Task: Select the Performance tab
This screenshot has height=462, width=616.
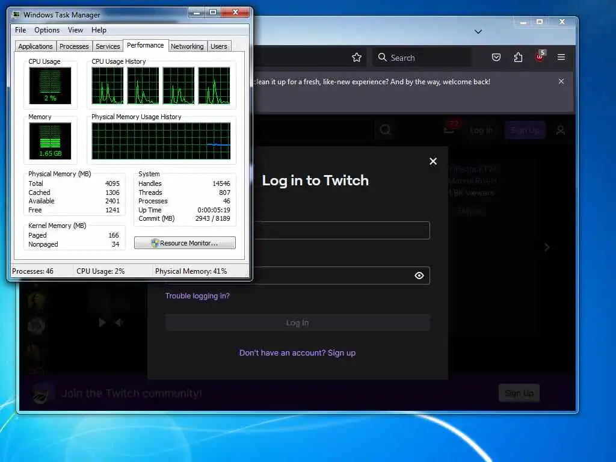Action: 146,45
